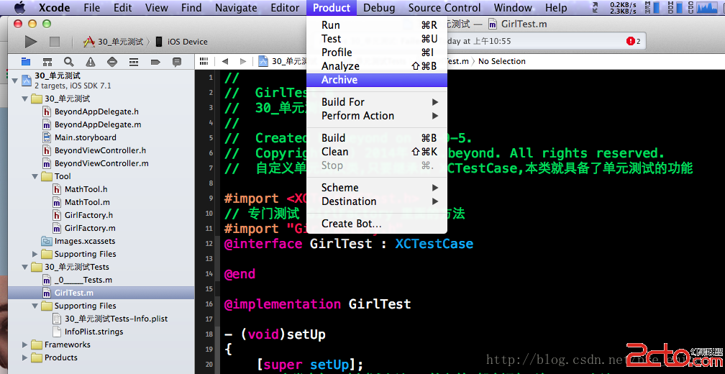Open the Build For submenu
The width and height of the screenshot is (725, 374).
click(343, 102)
